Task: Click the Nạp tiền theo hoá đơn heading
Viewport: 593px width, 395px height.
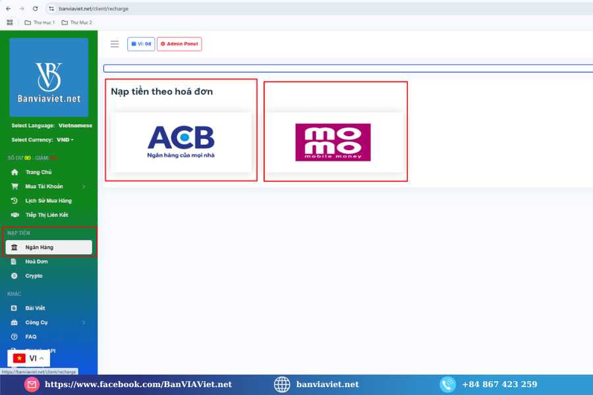Action: [162, 92]
